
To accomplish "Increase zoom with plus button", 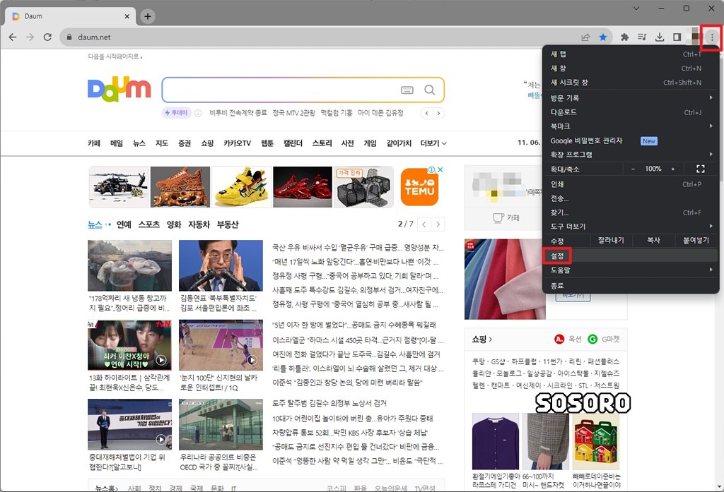I will [673, 169].
